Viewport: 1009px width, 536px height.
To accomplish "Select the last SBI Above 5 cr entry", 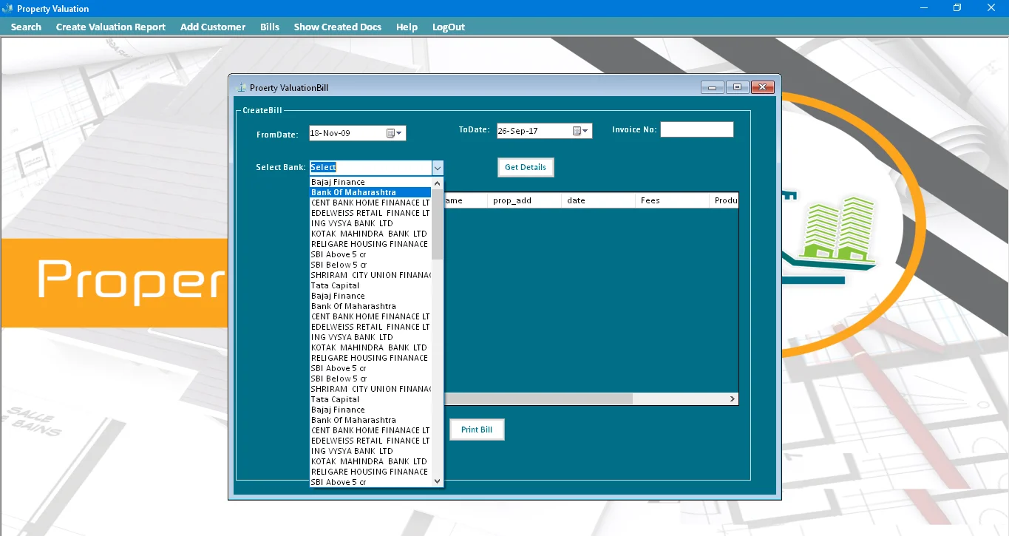I will pyautogui.click(x=370, y=482).
